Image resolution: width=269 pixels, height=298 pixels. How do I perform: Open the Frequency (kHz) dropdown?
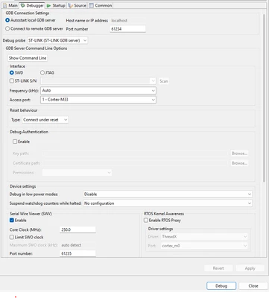98,91
